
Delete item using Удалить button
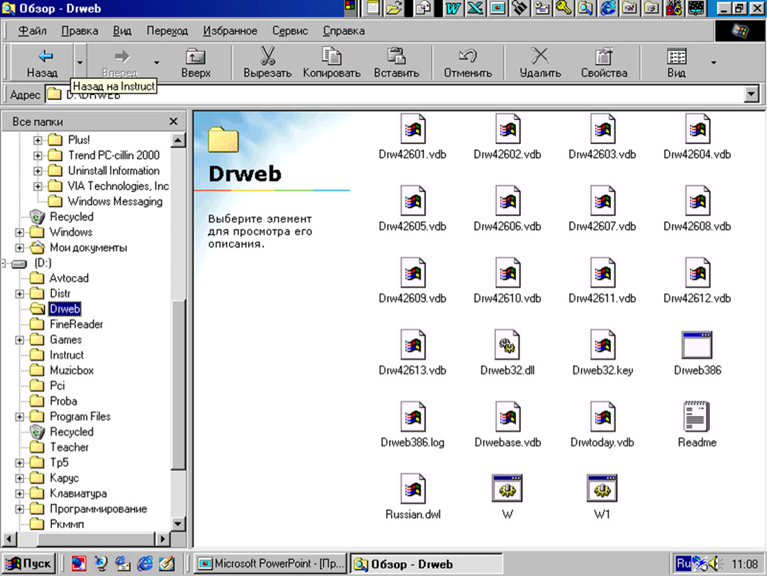540,62
